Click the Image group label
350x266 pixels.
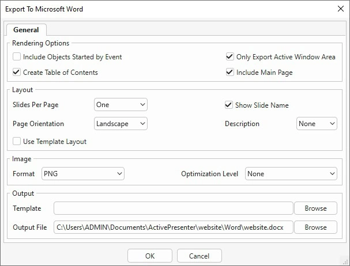click(22, 159)
